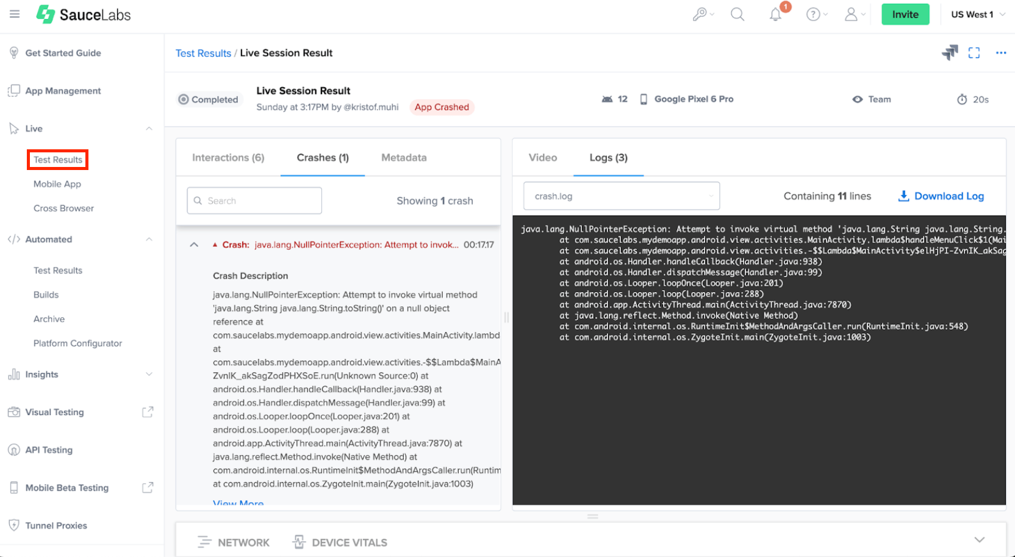The height and width of the screenshot is (557, 1015).
Task: Click the three-dot more options icon
Action: [1001, 53]
